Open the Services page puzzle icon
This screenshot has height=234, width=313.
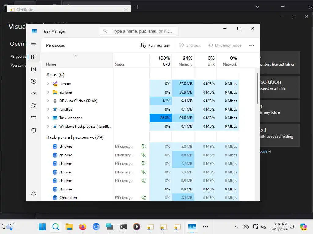pos(34,130)
